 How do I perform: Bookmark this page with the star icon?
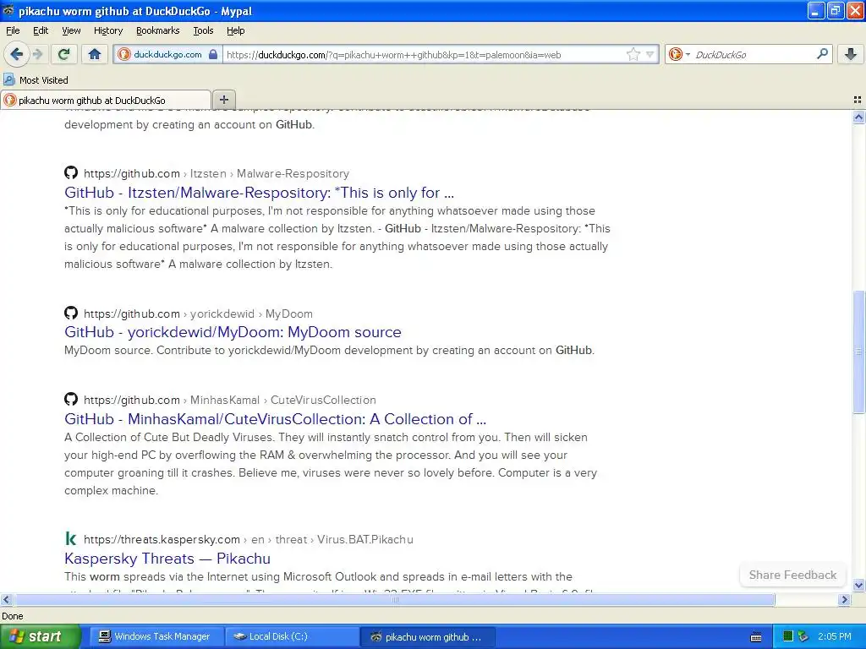633,54
